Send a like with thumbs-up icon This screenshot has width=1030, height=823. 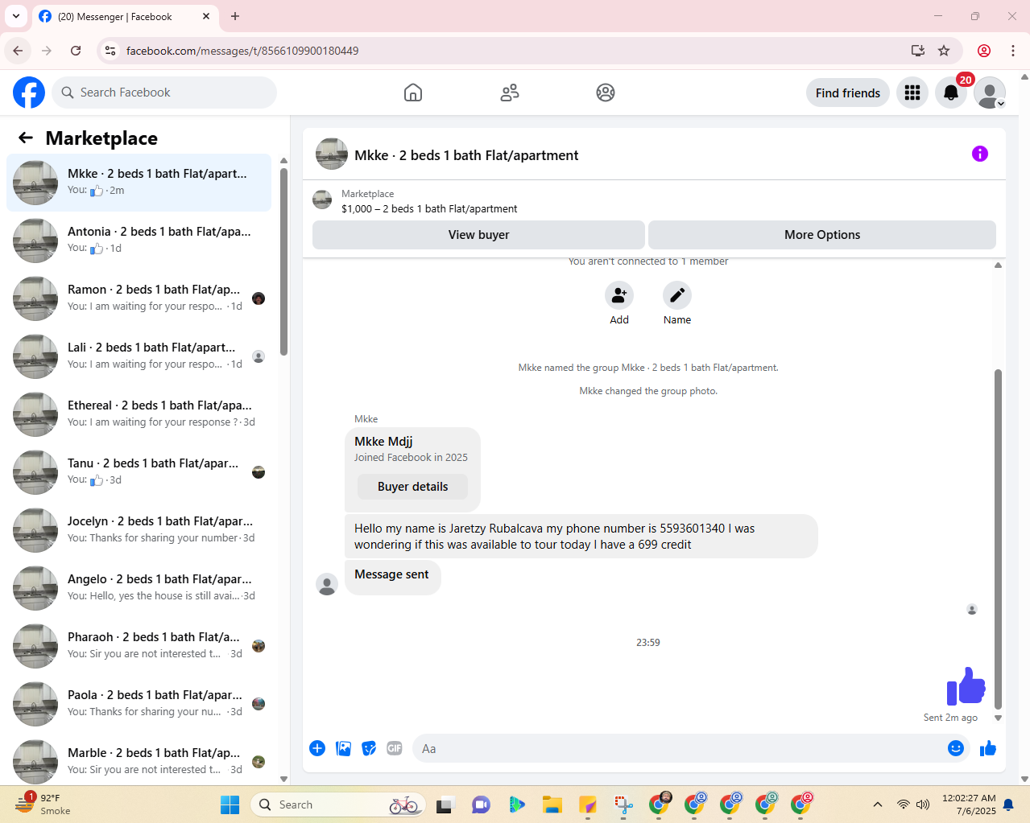coord(988,748)
